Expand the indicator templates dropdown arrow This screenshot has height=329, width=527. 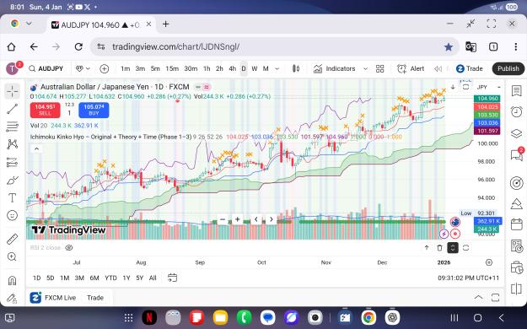click(x=365, y=68)
